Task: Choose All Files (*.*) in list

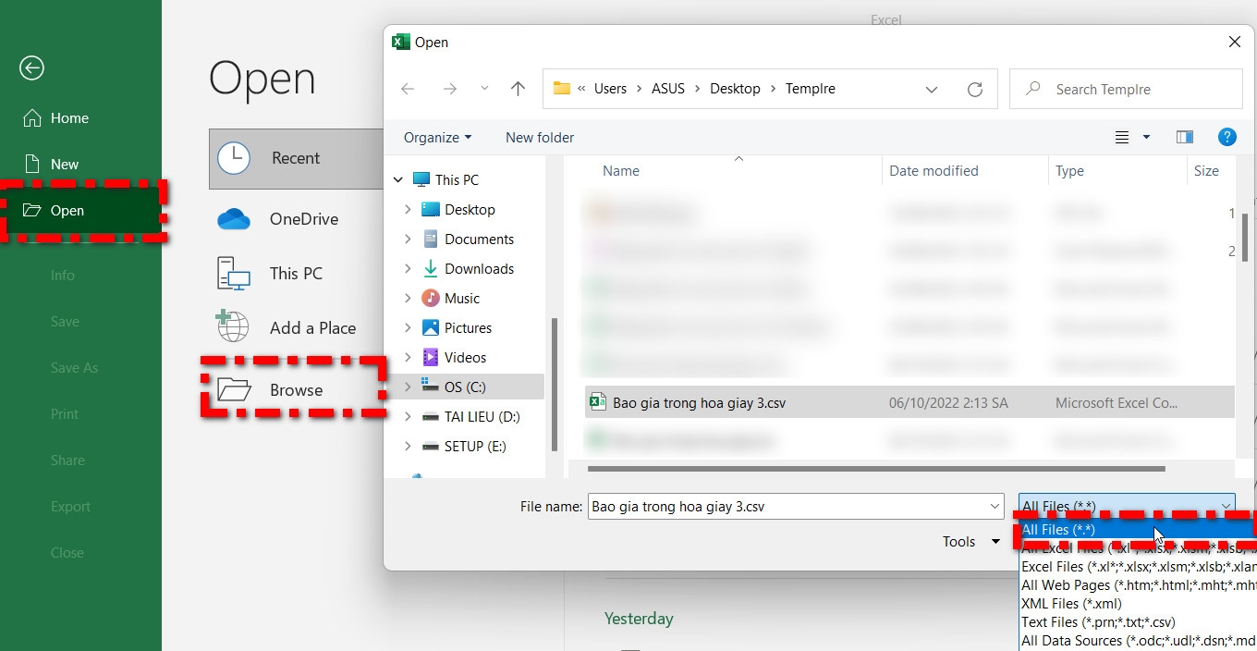Action: pos(1138,530)
